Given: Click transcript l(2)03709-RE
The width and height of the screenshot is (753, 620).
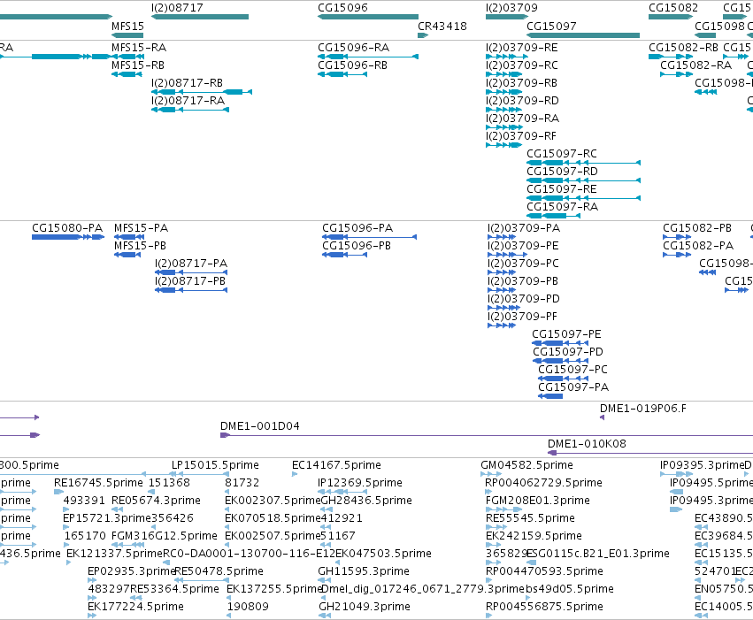Looking at the screenshot, I should (522, 48).
